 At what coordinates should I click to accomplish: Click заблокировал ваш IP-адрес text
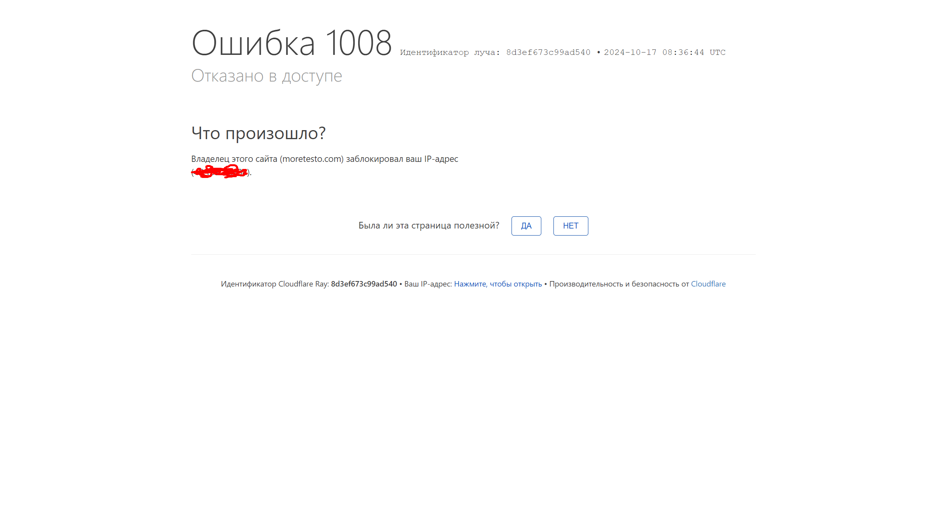coord(402,159)
